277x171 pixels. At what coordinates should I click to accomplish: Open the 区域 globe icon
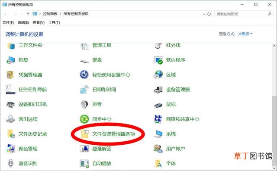[x=158, y=75]
